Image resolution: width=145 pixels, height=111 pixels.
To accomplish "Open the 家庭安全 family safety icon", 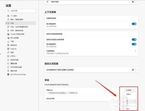I will [8, 45].
